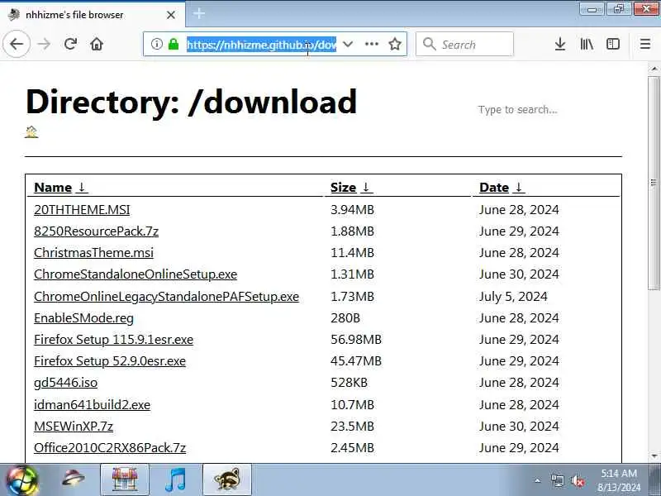Show site information icon in address bar
Viewport: 661px width, 496px height.
click(156, 44)
